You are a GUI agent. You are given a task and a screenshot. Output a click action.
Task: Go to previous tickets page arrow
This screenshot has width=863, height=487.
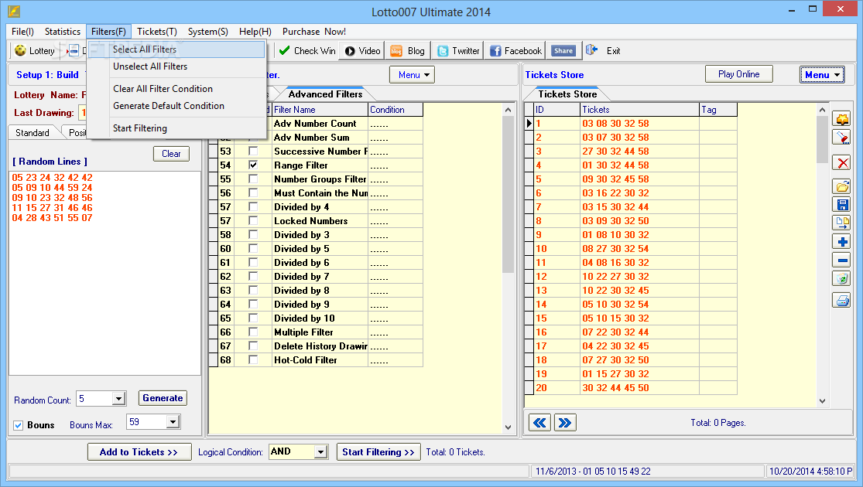point(539,423)
